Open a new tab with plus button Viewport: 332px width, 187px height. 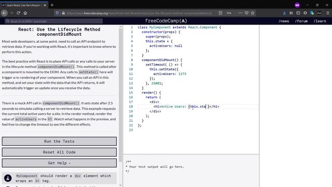[52, 5]
